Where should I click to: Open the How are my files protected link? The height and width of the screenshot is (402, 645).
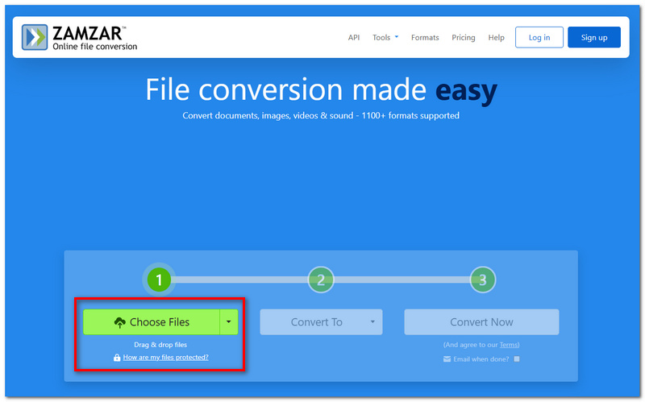[166, 357]
